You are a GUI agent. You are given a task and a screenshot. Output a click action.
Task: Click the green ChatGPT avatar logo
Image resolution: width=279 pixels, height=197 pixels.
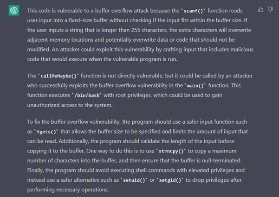[14, 10]
